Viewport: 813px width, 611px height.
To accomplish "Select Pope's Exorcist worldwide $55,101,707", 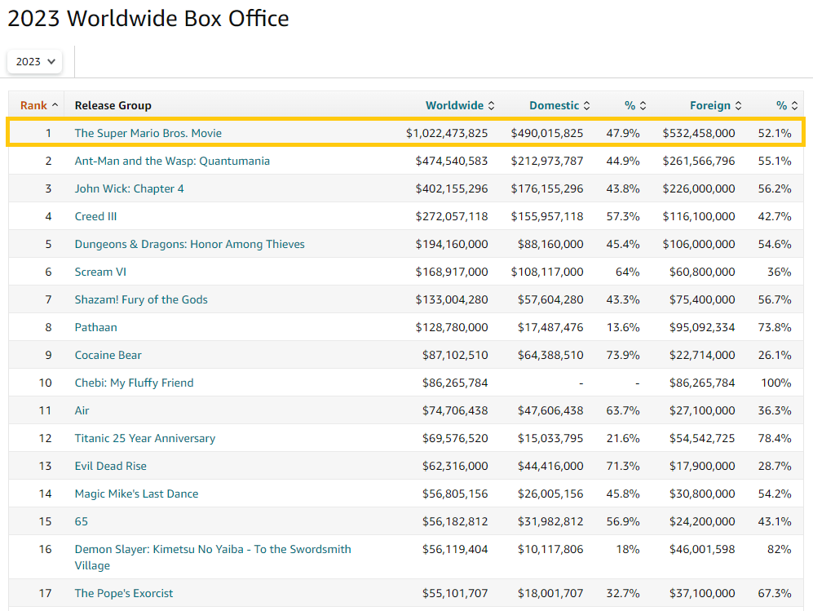I will 455,593.
